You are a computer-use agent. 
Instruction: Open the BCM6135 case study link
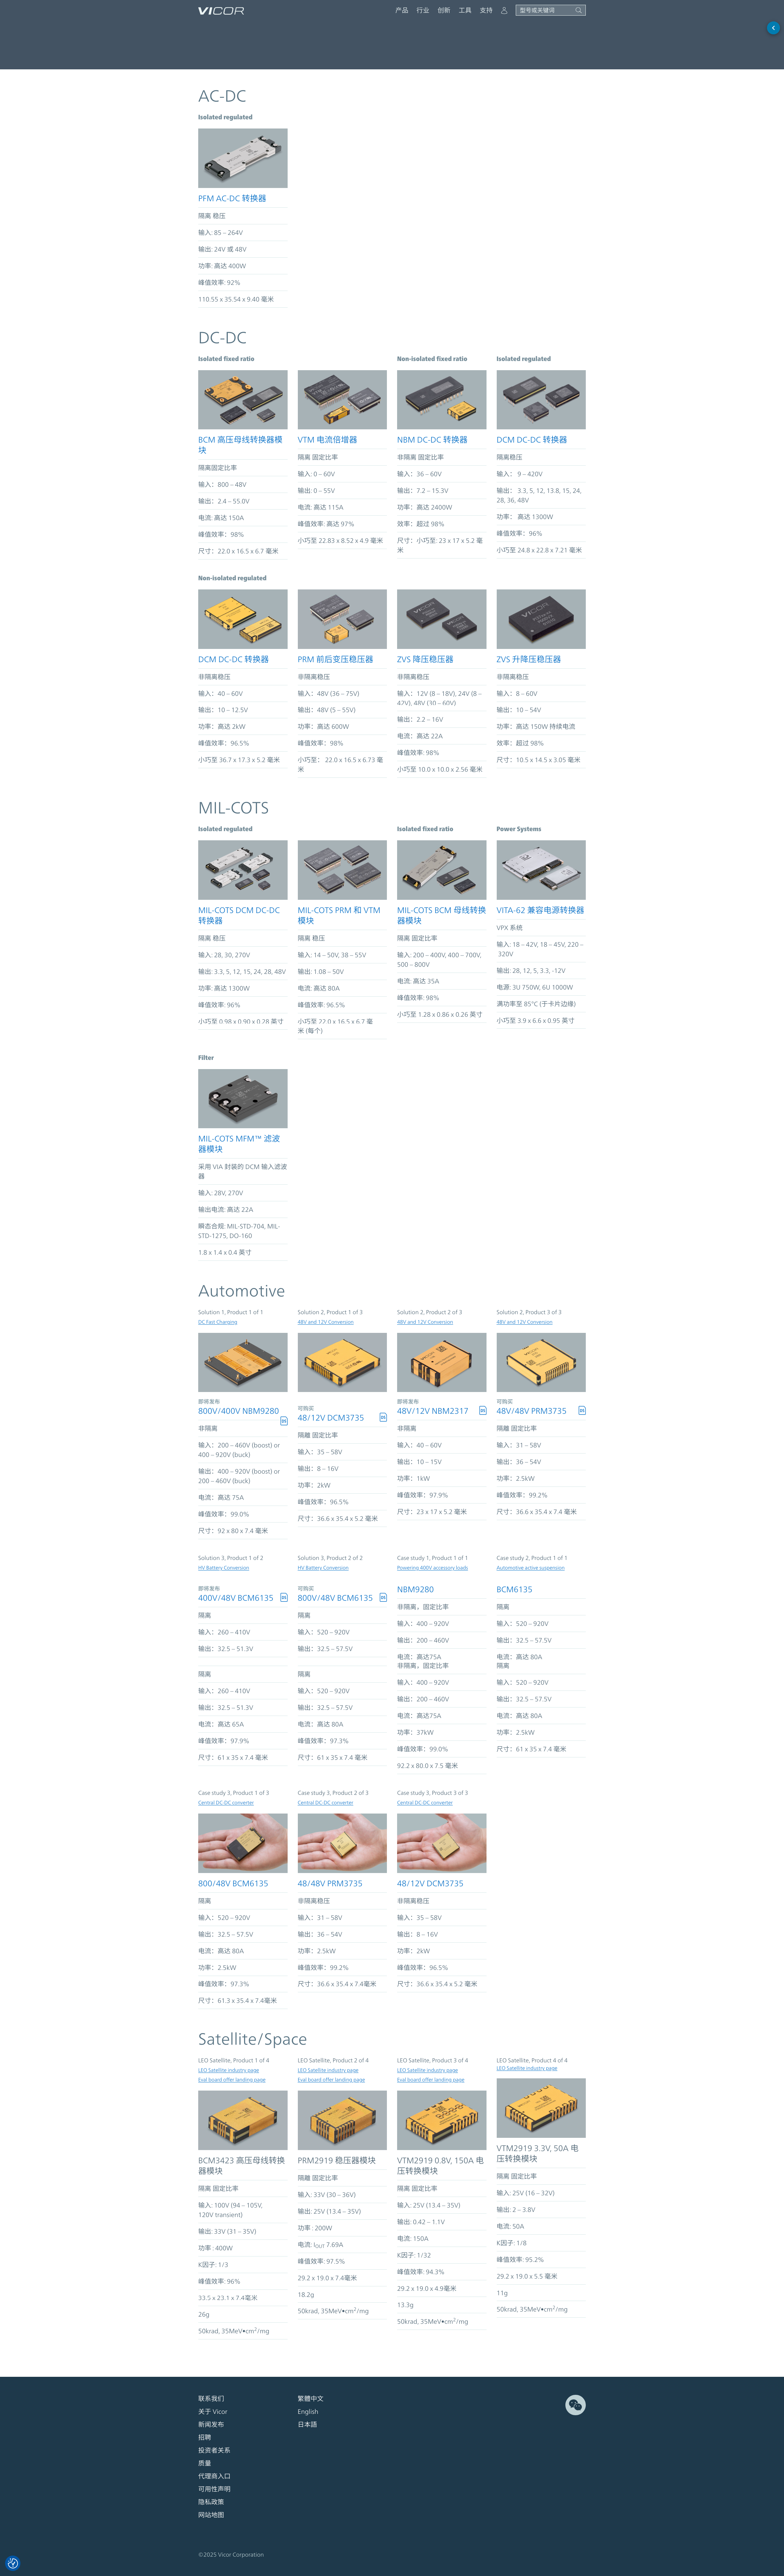[514, 1589]
